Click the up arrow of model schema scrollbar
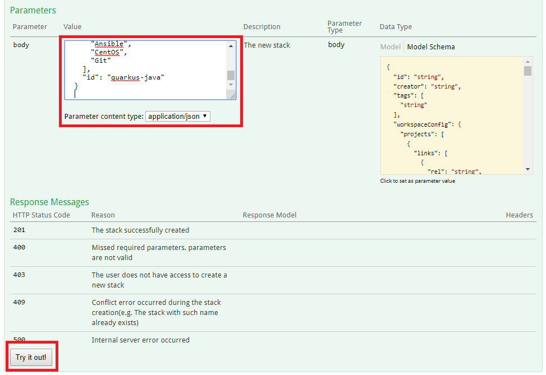Image resolution: width=546 pixels, height=375 pixels. [x=527, y=61]
